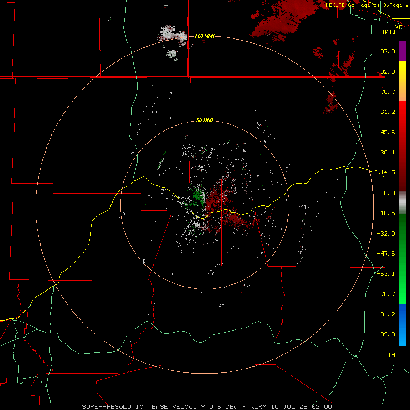Image resolution: width=410 pixels, height=410 pixels.
Task: Select the -16.5 value on the velocity scale
Action: [x=386, y=213]
